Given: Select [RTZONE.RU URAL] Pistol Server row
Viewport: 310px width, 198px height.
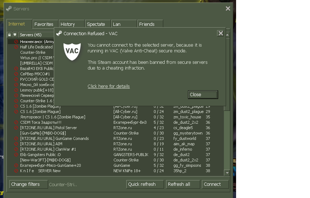Looking at the screenshot, I should tap(116, 128).
